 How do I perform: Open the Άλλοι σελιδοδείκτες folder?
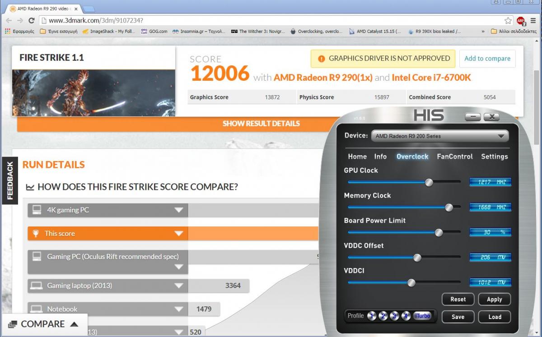[x=514, y=32]
